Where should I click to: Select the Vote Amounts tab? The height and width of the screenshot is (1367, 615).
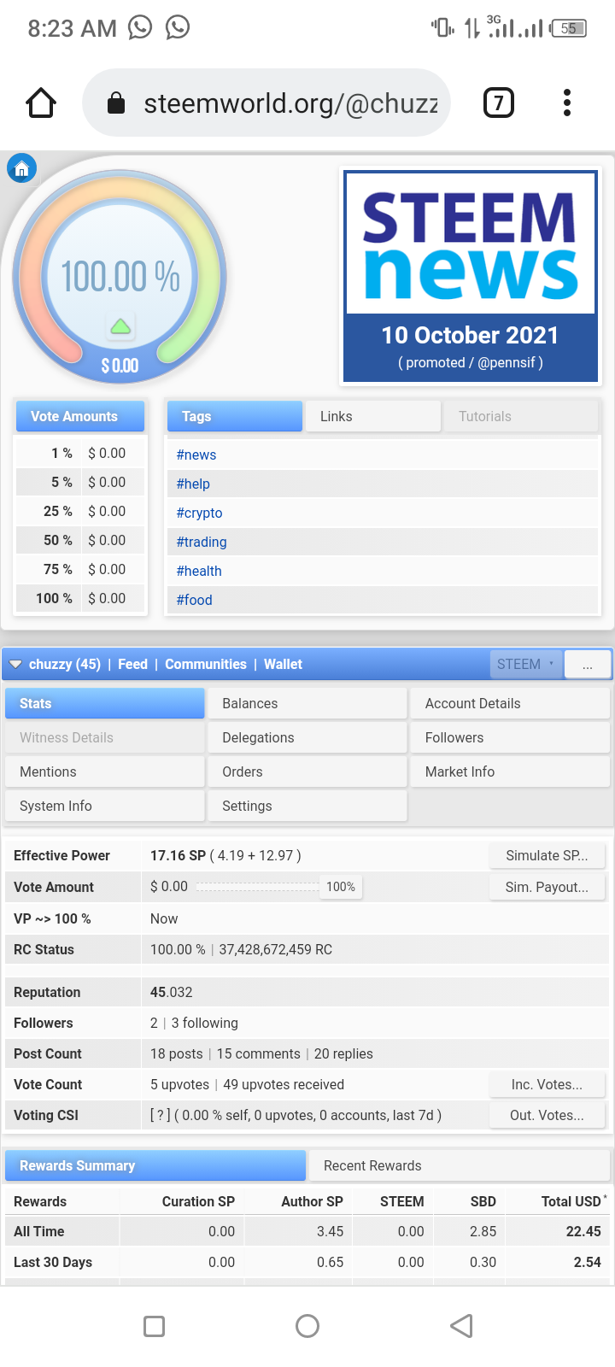click(x=80, y=416)
